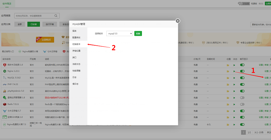The image size is (271, 140).
Task: Click the play status icon for PHP-7.4.33
Action: (234, 84)
